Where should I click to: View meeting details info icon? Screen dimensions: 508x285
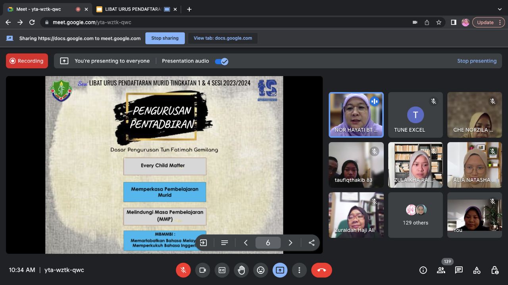point(423,270)
